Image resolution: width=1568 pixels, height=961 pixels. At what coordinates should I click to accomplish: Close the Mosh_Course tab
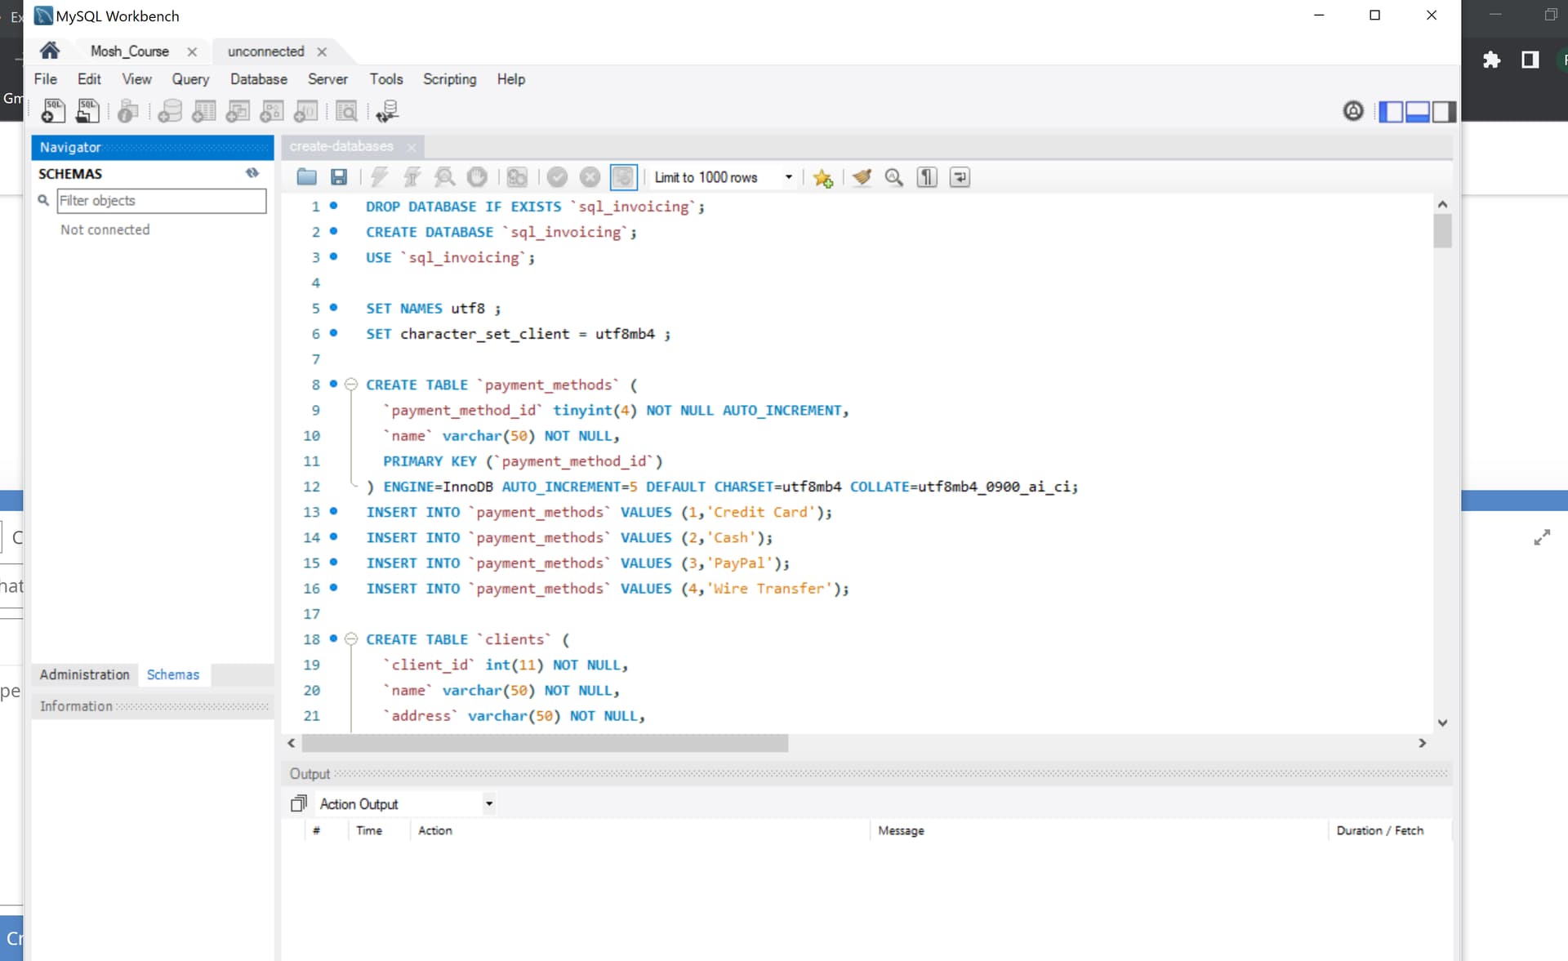tap(192, 51)
